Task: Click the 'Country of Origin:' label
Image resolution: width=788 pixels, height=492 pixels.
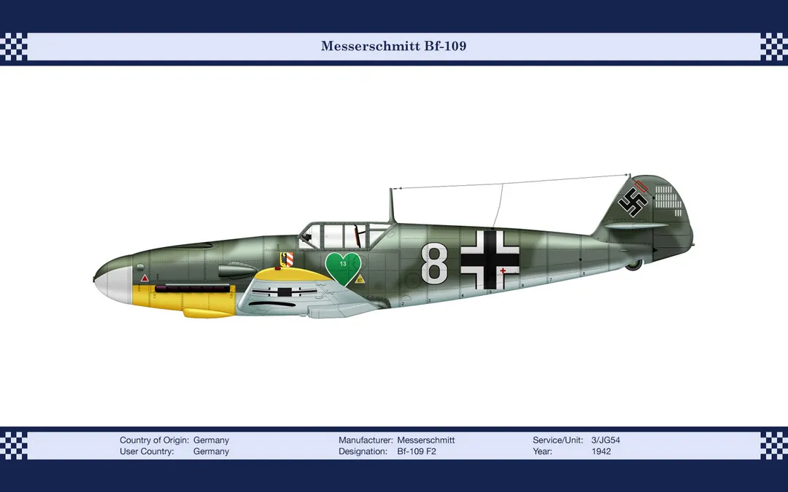Action: coord(154,440)
